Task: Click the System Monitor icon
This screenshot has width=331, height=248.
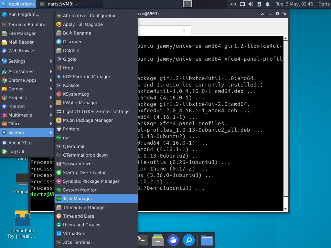Action: [x=59, y=190]
